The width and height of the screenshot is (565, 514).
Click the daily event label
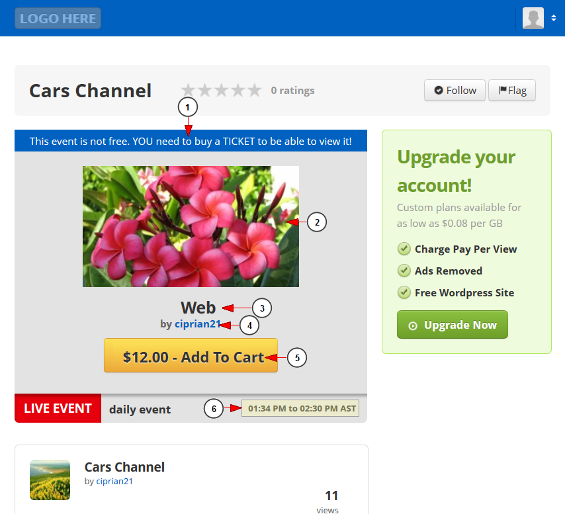point(140,409)
